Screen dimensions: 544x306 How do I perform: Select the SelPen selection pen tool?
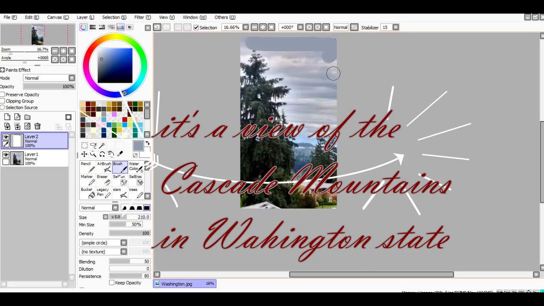click(x=120, y=180)
